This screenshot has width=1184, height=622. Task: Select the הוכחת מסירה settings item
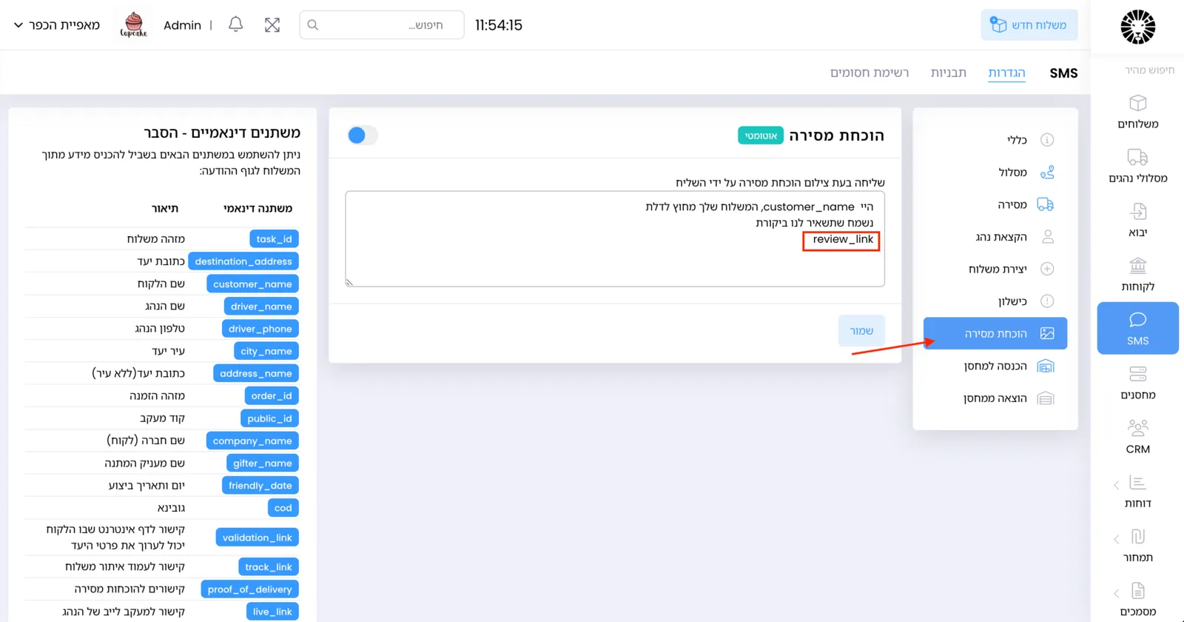pos(995,333)
